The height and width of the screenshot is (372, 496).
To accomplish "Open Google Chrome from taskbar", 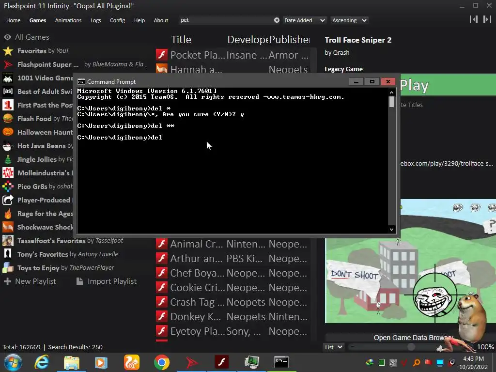I will pyautogui.click(x=162, y=362).
